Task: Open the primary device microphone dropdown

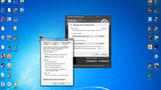Action: pyautogui.click(x=85, y=36)
